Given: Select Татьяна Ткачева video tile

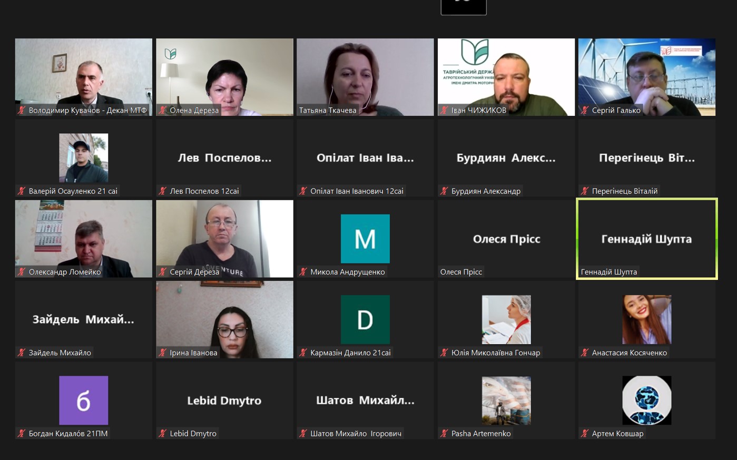Looking at the screenshot, I should (365, 77).
